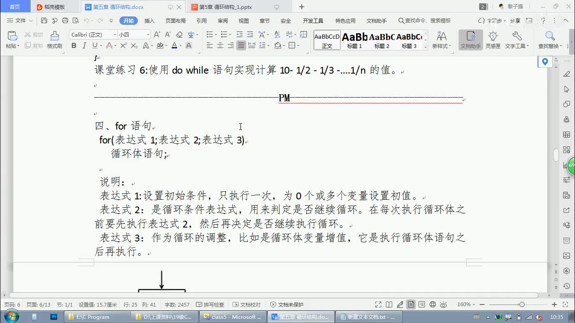Click the 分享 share button

[x=515, y=21]
